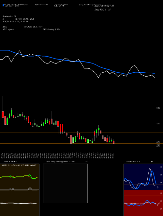Screen dimensions: 163x216
Task: Click the blue Stochastics chart panel
Action: (143, 177)
